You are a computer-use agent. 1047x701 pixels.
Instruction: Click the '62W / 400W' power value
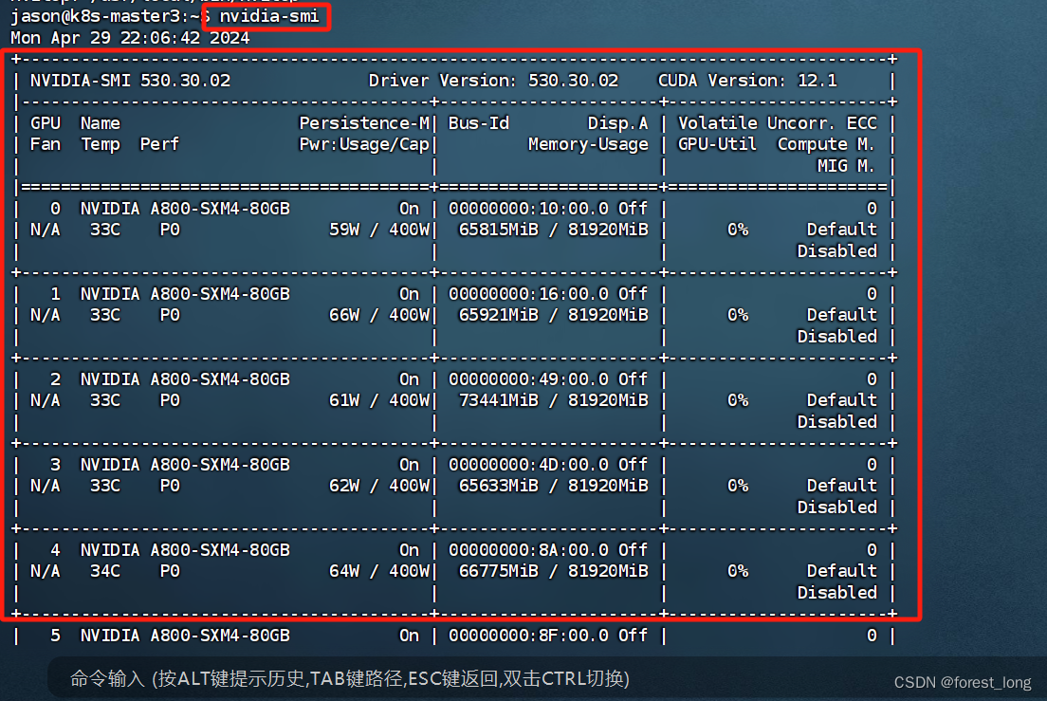coord(379,486)
